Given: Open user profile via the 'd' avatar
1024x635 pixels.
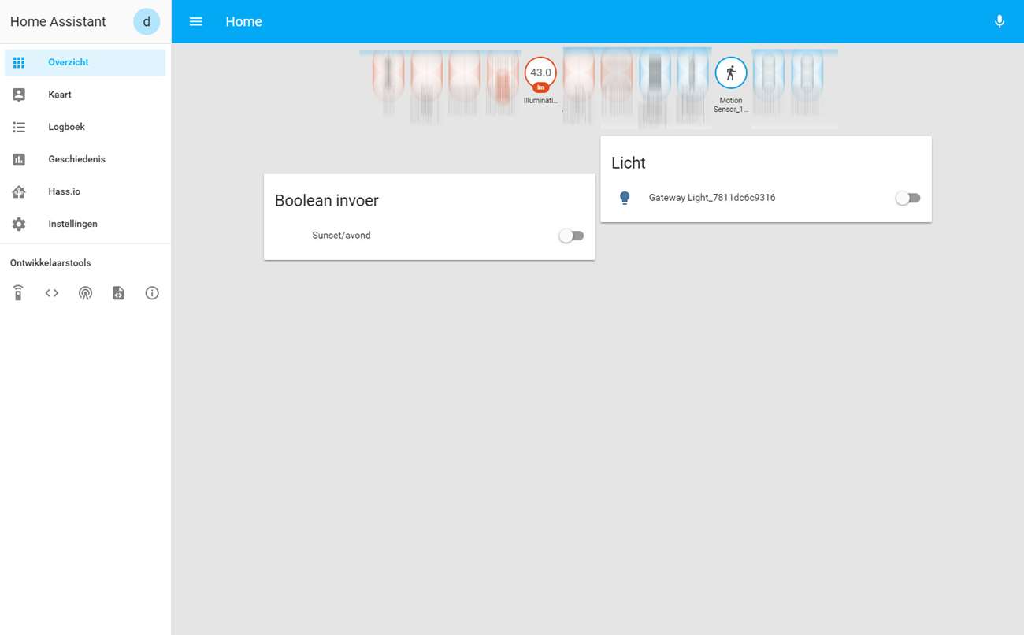Looking at the screenshot, I should tap(147, 22).
